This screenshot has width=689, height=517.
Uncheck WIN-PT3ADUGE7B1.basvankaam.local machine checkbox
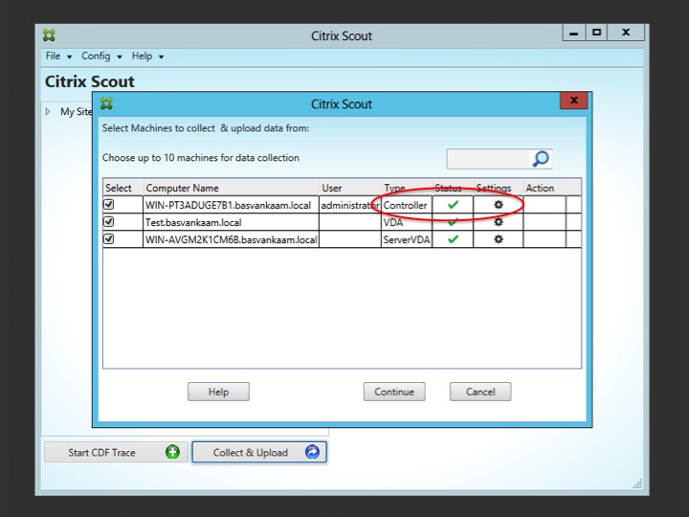[109, 205]
